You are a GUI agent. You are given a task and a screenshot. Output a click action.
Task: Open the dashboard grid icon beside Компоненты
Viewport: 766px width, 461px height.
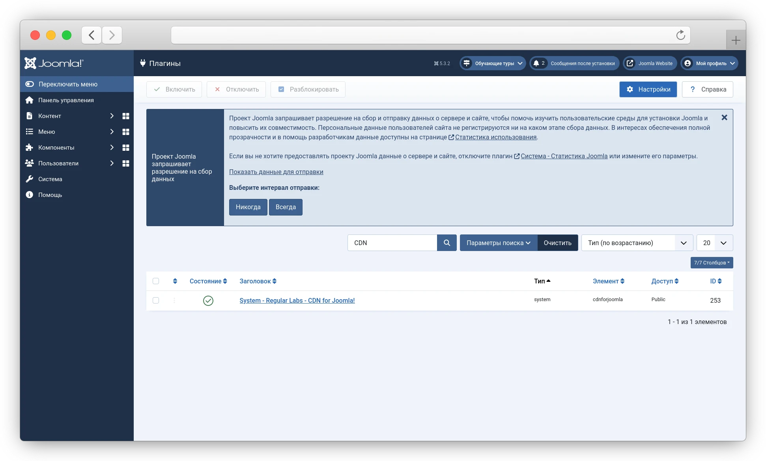[x=126, y=148]
